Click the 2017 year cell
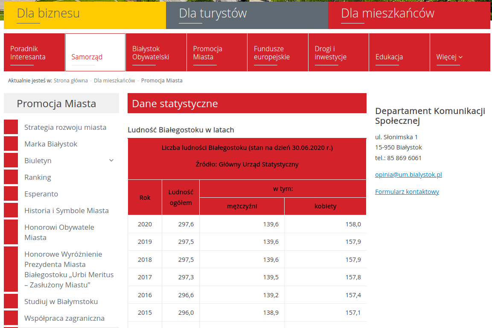 tap(145, 277)
